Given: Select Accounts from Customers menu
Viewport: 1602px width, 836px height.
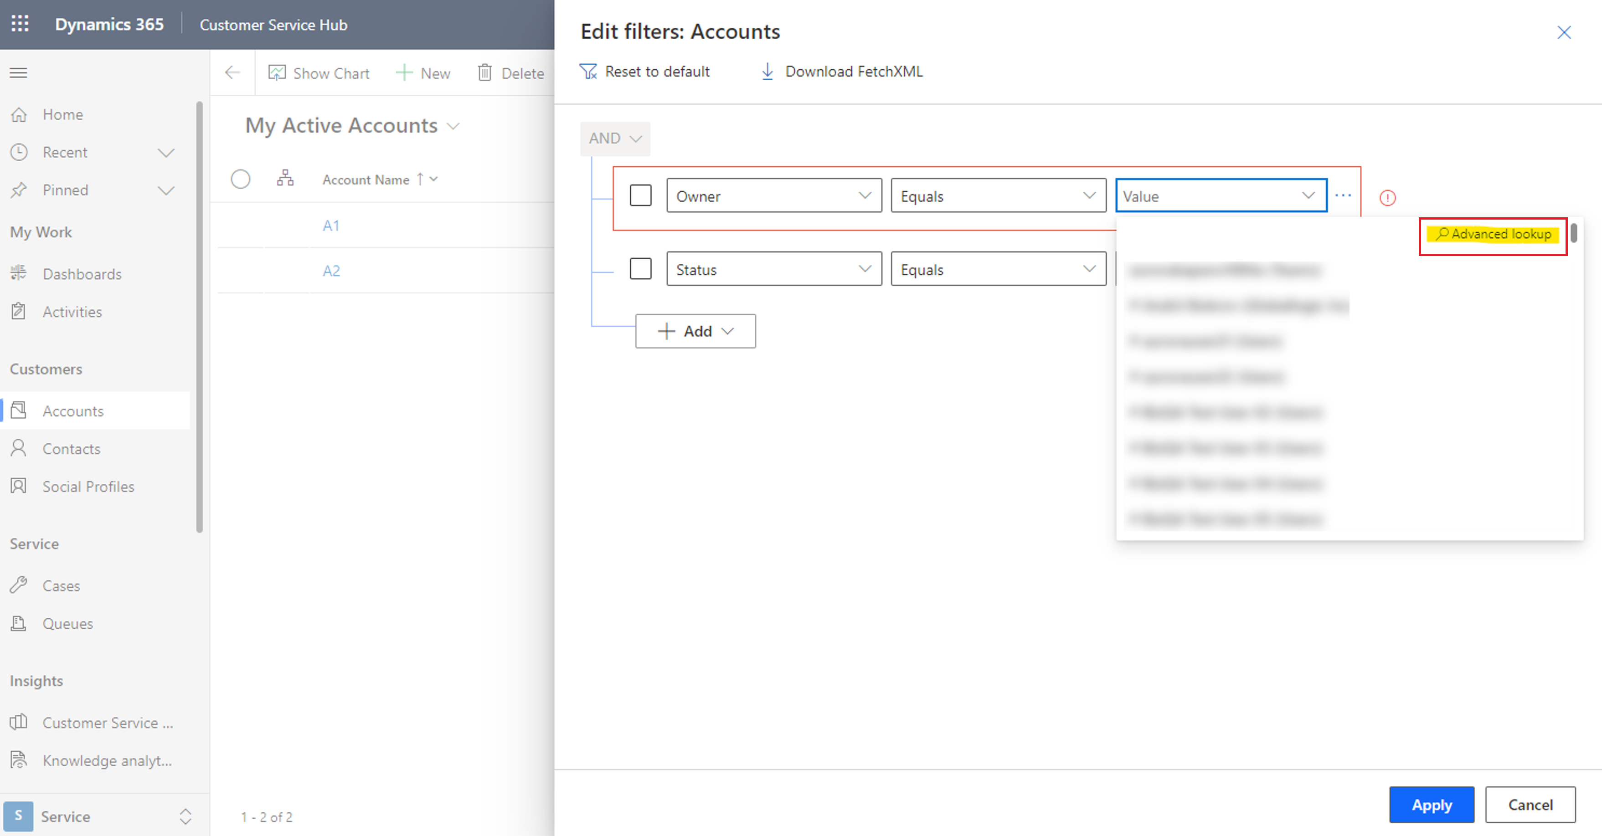Looking at the screenshot, I should pos(73,411).
